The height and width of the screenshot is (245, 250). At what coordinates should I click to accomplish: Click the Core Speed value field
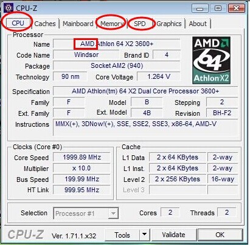[x=82, y=157]
